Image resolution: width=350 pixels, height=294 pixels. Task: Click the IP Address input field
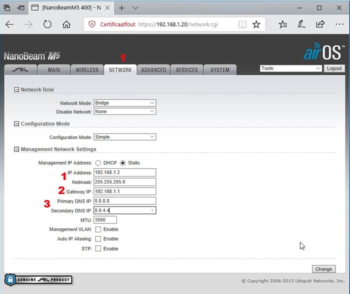coord(125,172)
